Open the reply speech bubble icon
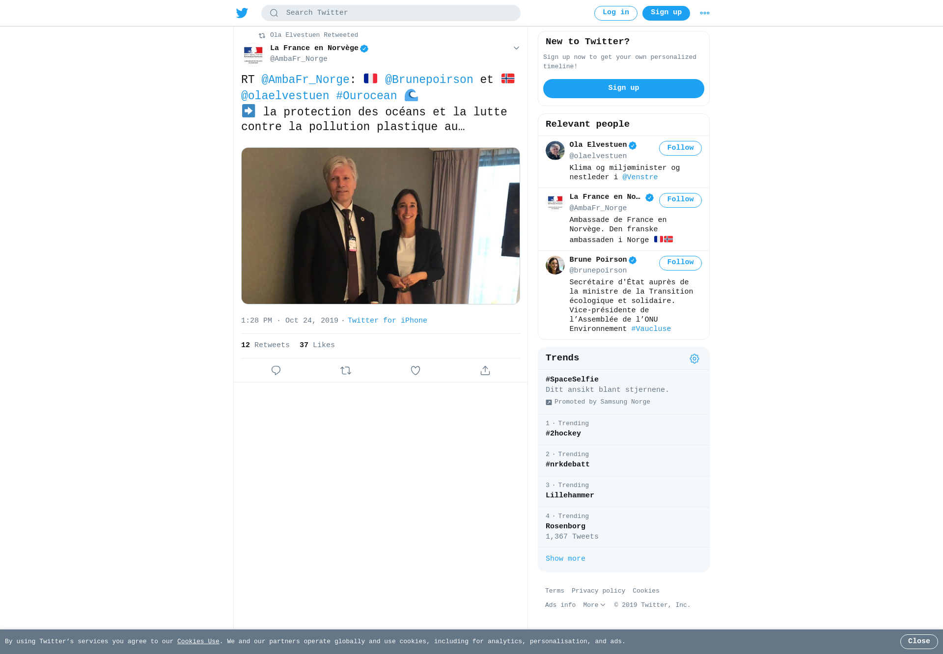 point(276,371)
